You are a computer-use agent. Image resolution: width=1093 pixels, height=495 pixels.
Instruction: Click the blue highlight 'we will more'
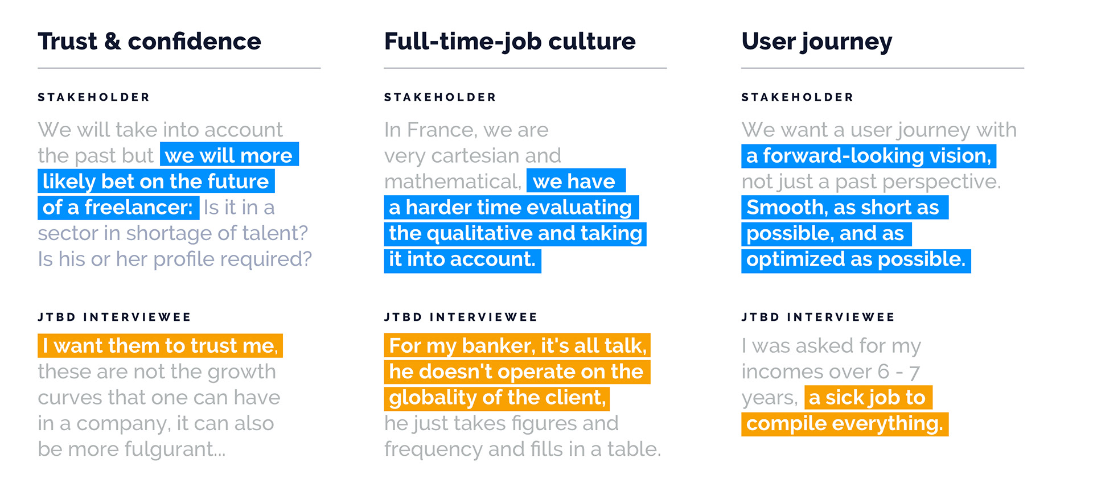(x=229, y=155)
